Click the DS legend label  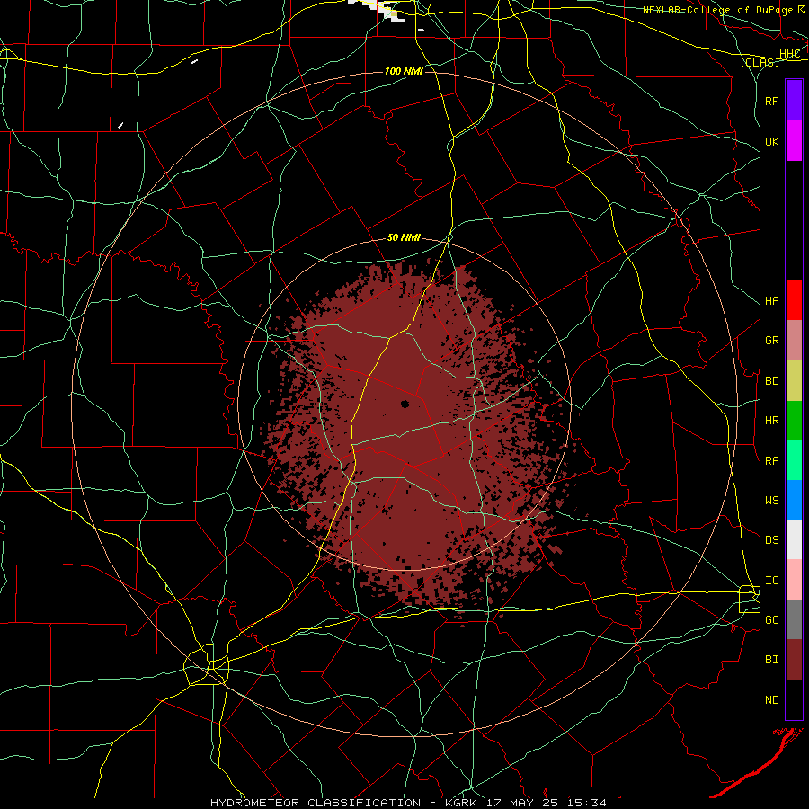pos(772,540)
